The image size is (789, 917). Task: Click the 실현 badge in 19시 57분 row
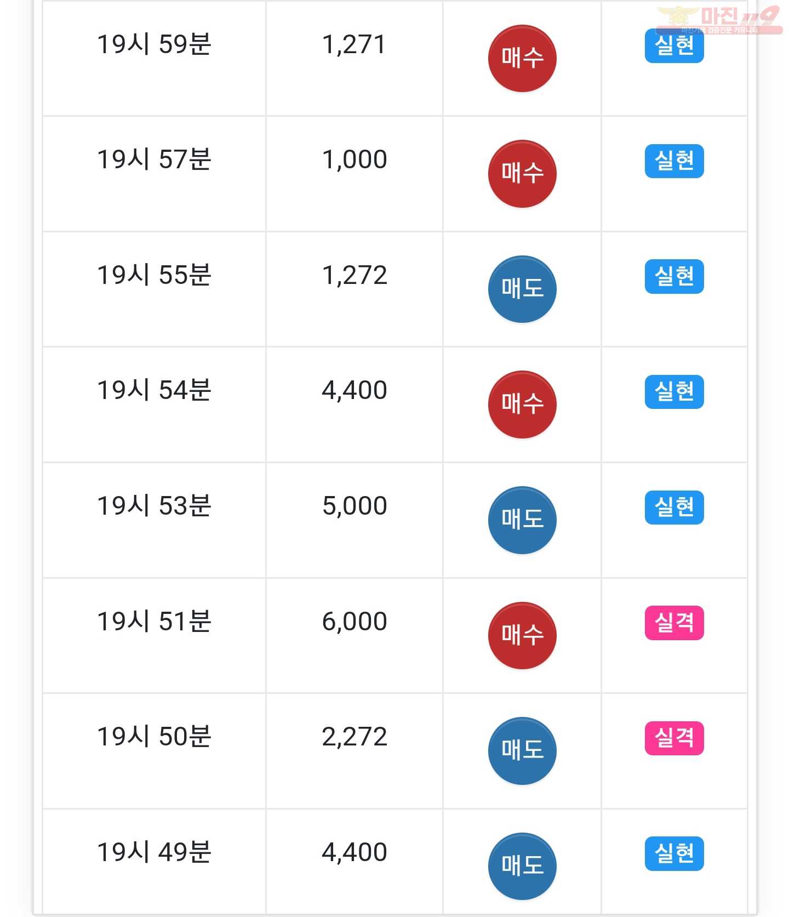674,161
